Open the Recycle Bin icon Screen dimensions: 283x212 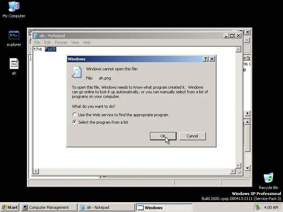pos(268,181)
